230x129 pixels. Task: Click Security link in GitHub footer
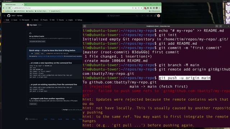coord(60,119)
